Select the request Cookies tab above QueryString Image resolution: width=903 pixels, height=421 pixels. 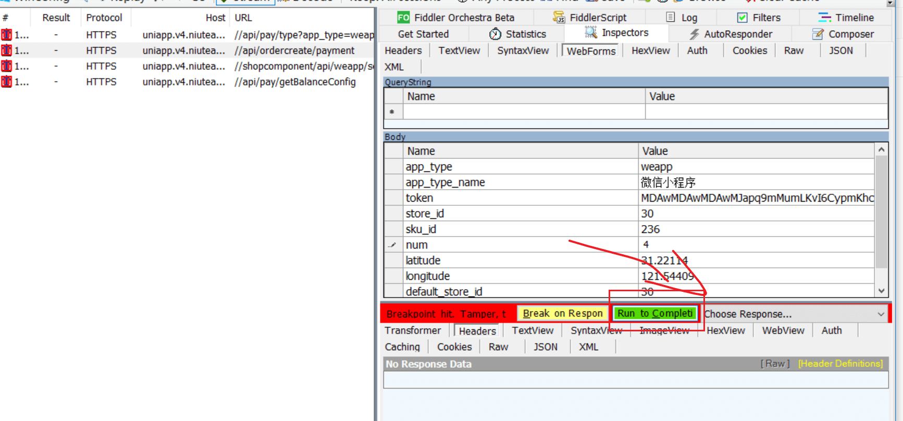(x=750, y=51)
